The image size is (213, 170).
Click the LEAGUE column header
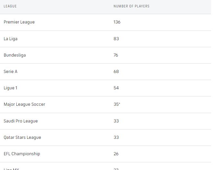[10, 6]
